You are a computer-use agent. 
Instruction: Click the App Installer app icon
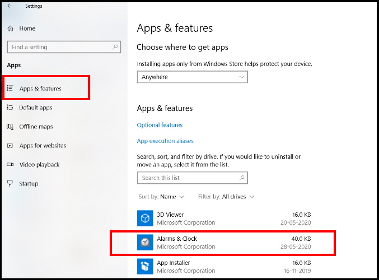[145, 267]
